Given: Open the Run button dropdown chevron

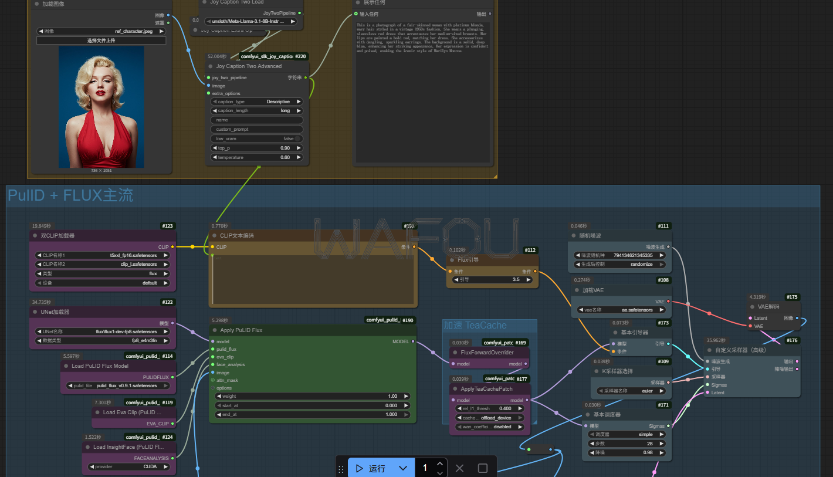Looking at the screenshot, I should pyautogui.click(x=403, y=468).
